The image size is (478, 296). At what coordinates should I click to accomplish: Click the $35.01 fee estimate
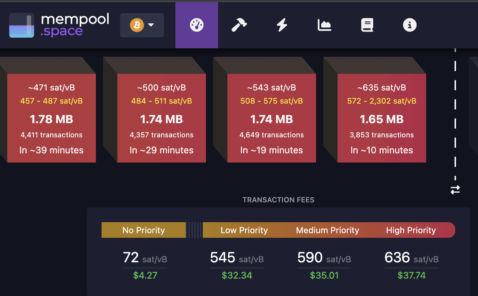tap(324, 275)
